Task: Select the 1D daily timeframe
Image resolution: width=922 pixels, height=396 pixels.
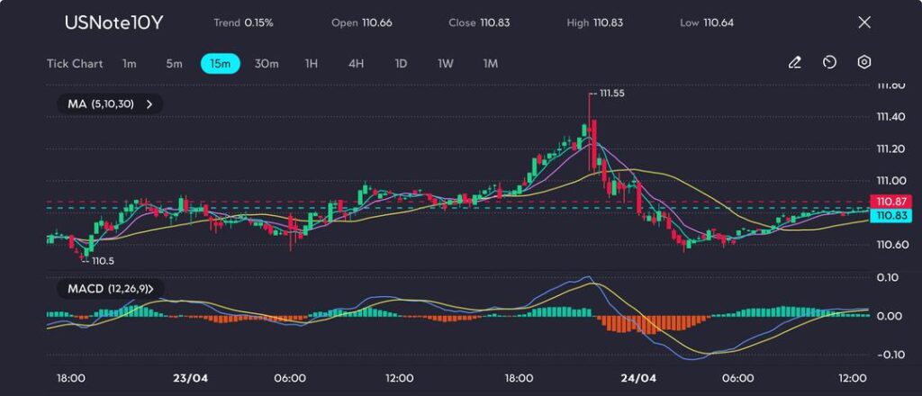Action: pyautogui.click(x=402, y=64)
